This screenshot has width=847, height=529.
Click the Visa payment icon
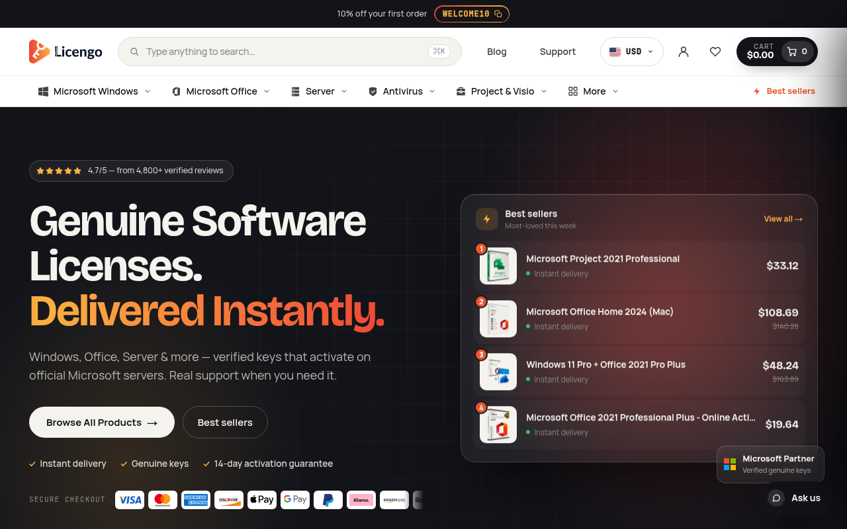click(x=130, y=500)
